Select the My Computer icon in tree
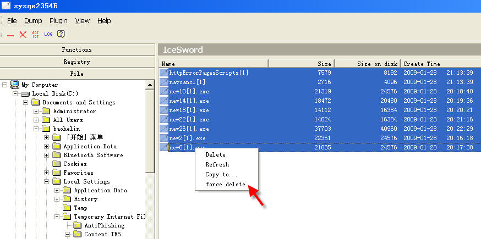The image size is (481, 239). [x=15, y=85]
